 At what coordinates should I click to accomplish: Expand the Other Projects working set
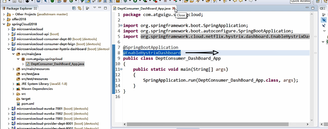[4, 14]
